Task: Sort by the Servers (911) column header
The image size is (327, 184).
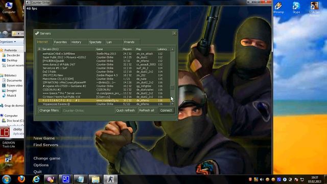Action: pyautogui.click(x=68, y=49)
